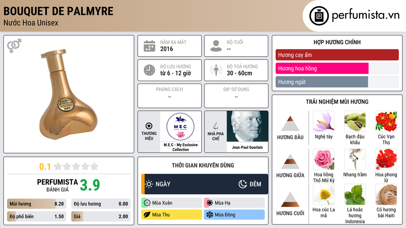Click the moon icon next to Đêm
This screenshot has width=406, height=228.
(243, 184)
